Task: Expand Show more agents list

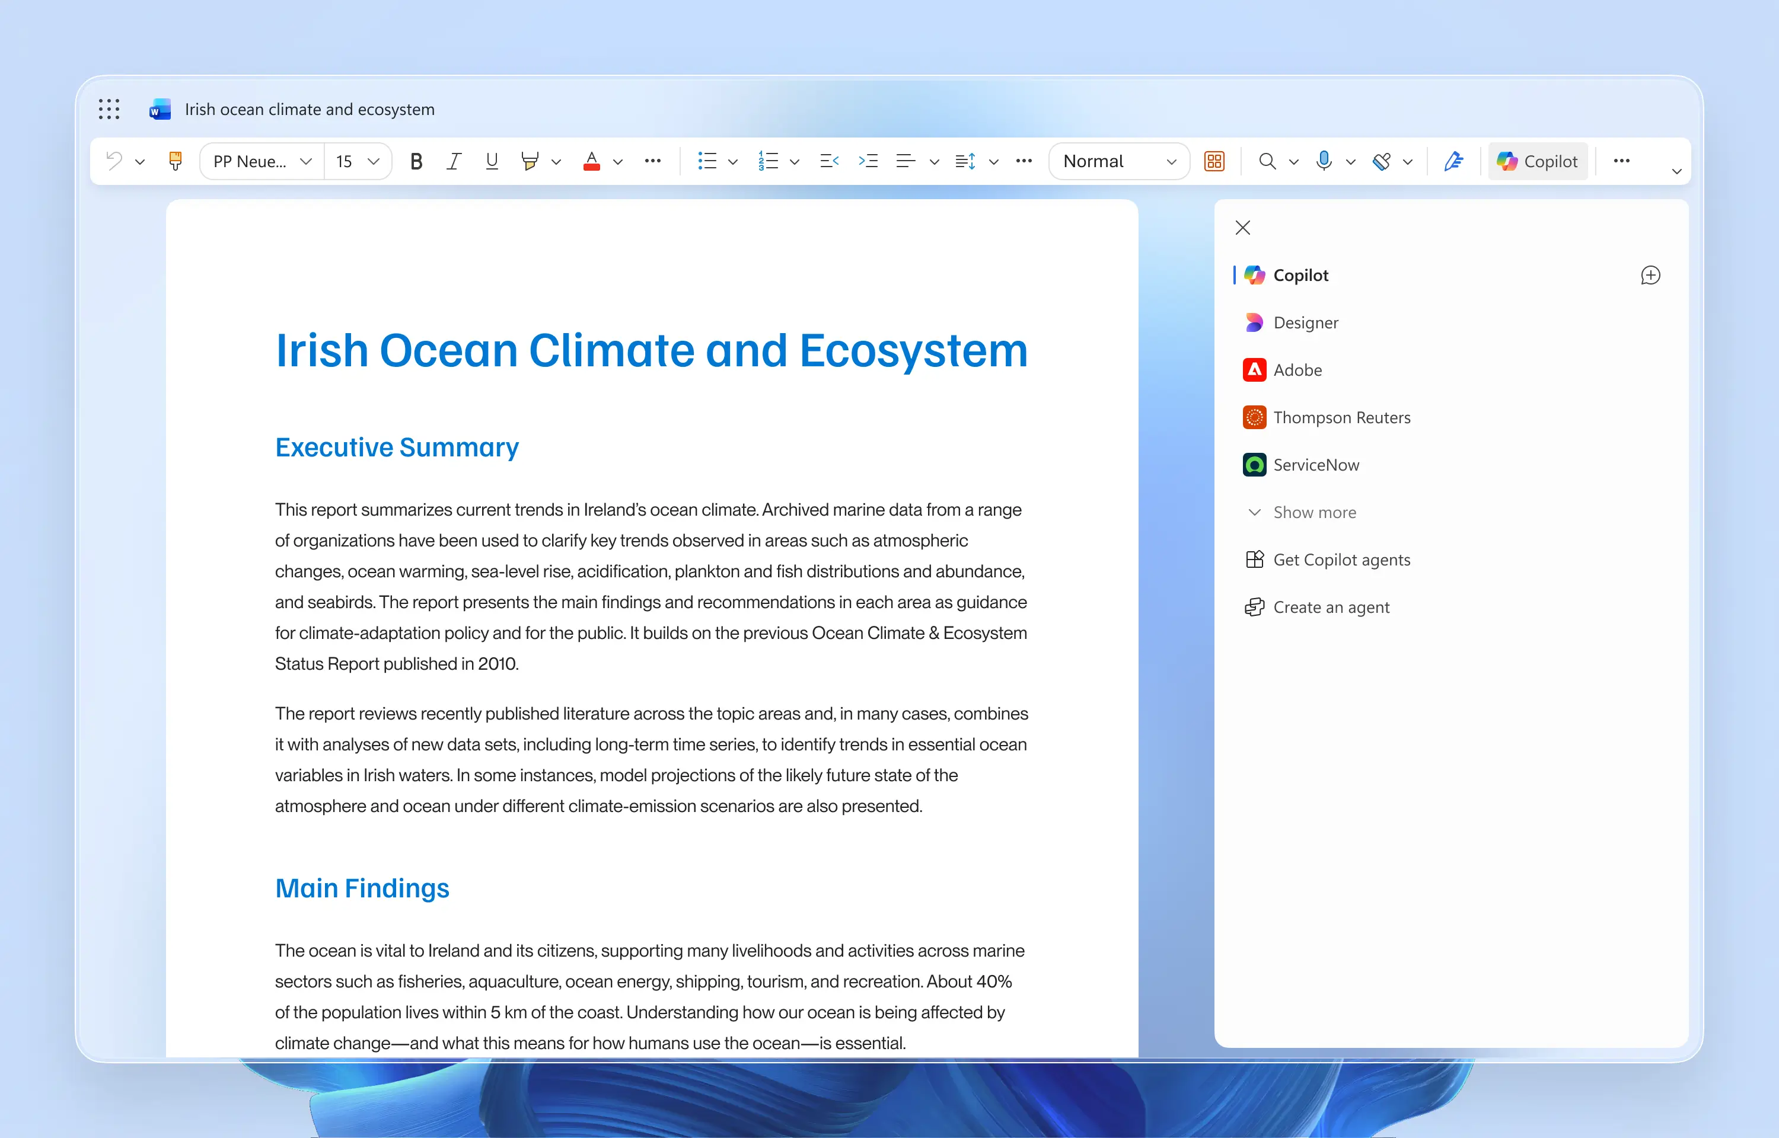Action: coord(1313,512)
